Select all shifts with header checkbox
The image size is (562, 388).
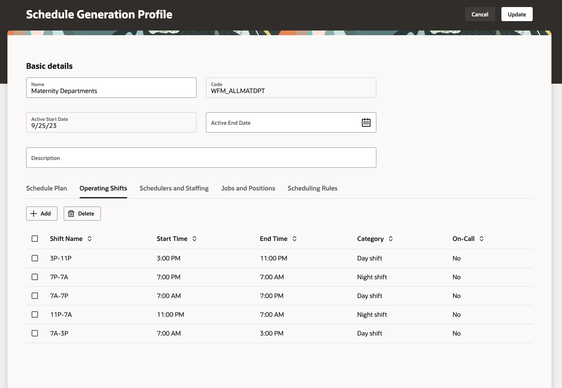35,239
